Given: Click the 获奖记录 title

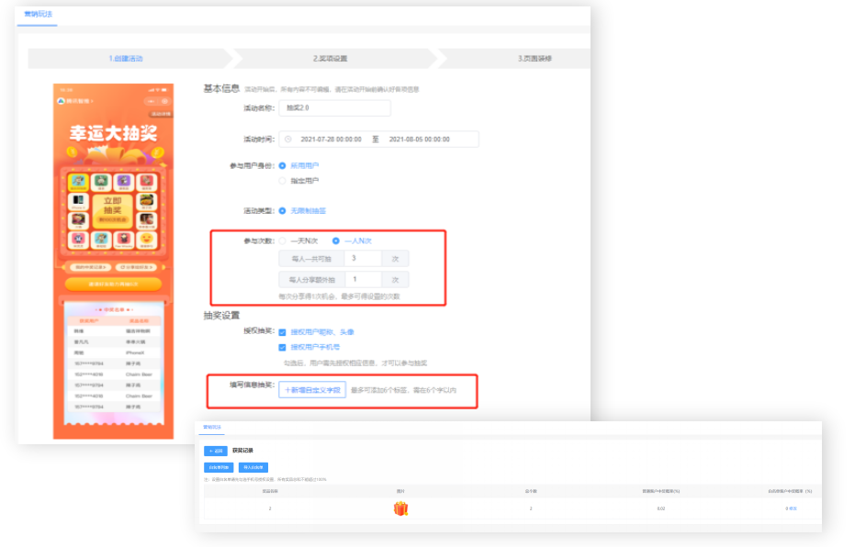Looking at the screenshot, I should [x=242, y=452].
